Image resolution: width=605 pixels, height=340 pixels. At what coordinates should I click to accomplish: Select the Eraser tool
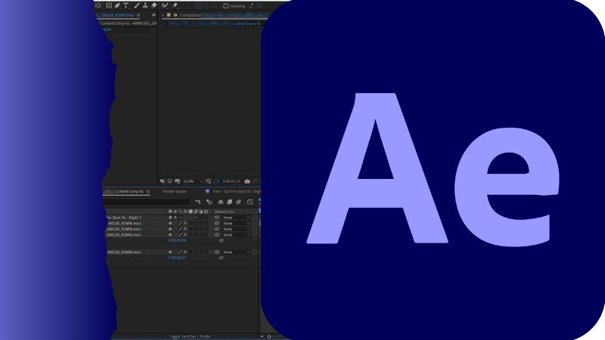click(154, 5)
